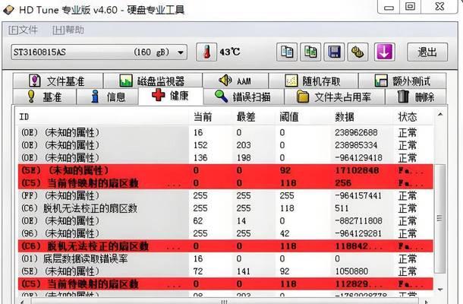The height and width of the screenshot is (304, 463).
Task: Click the copy info to clipboard icon
Action: (x=287, y=52)
